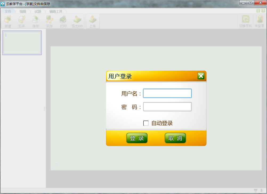This screenshot has width=267, height=194.
Task: Click the 新建 (New) toolbar icon
Action: [8, 21]
